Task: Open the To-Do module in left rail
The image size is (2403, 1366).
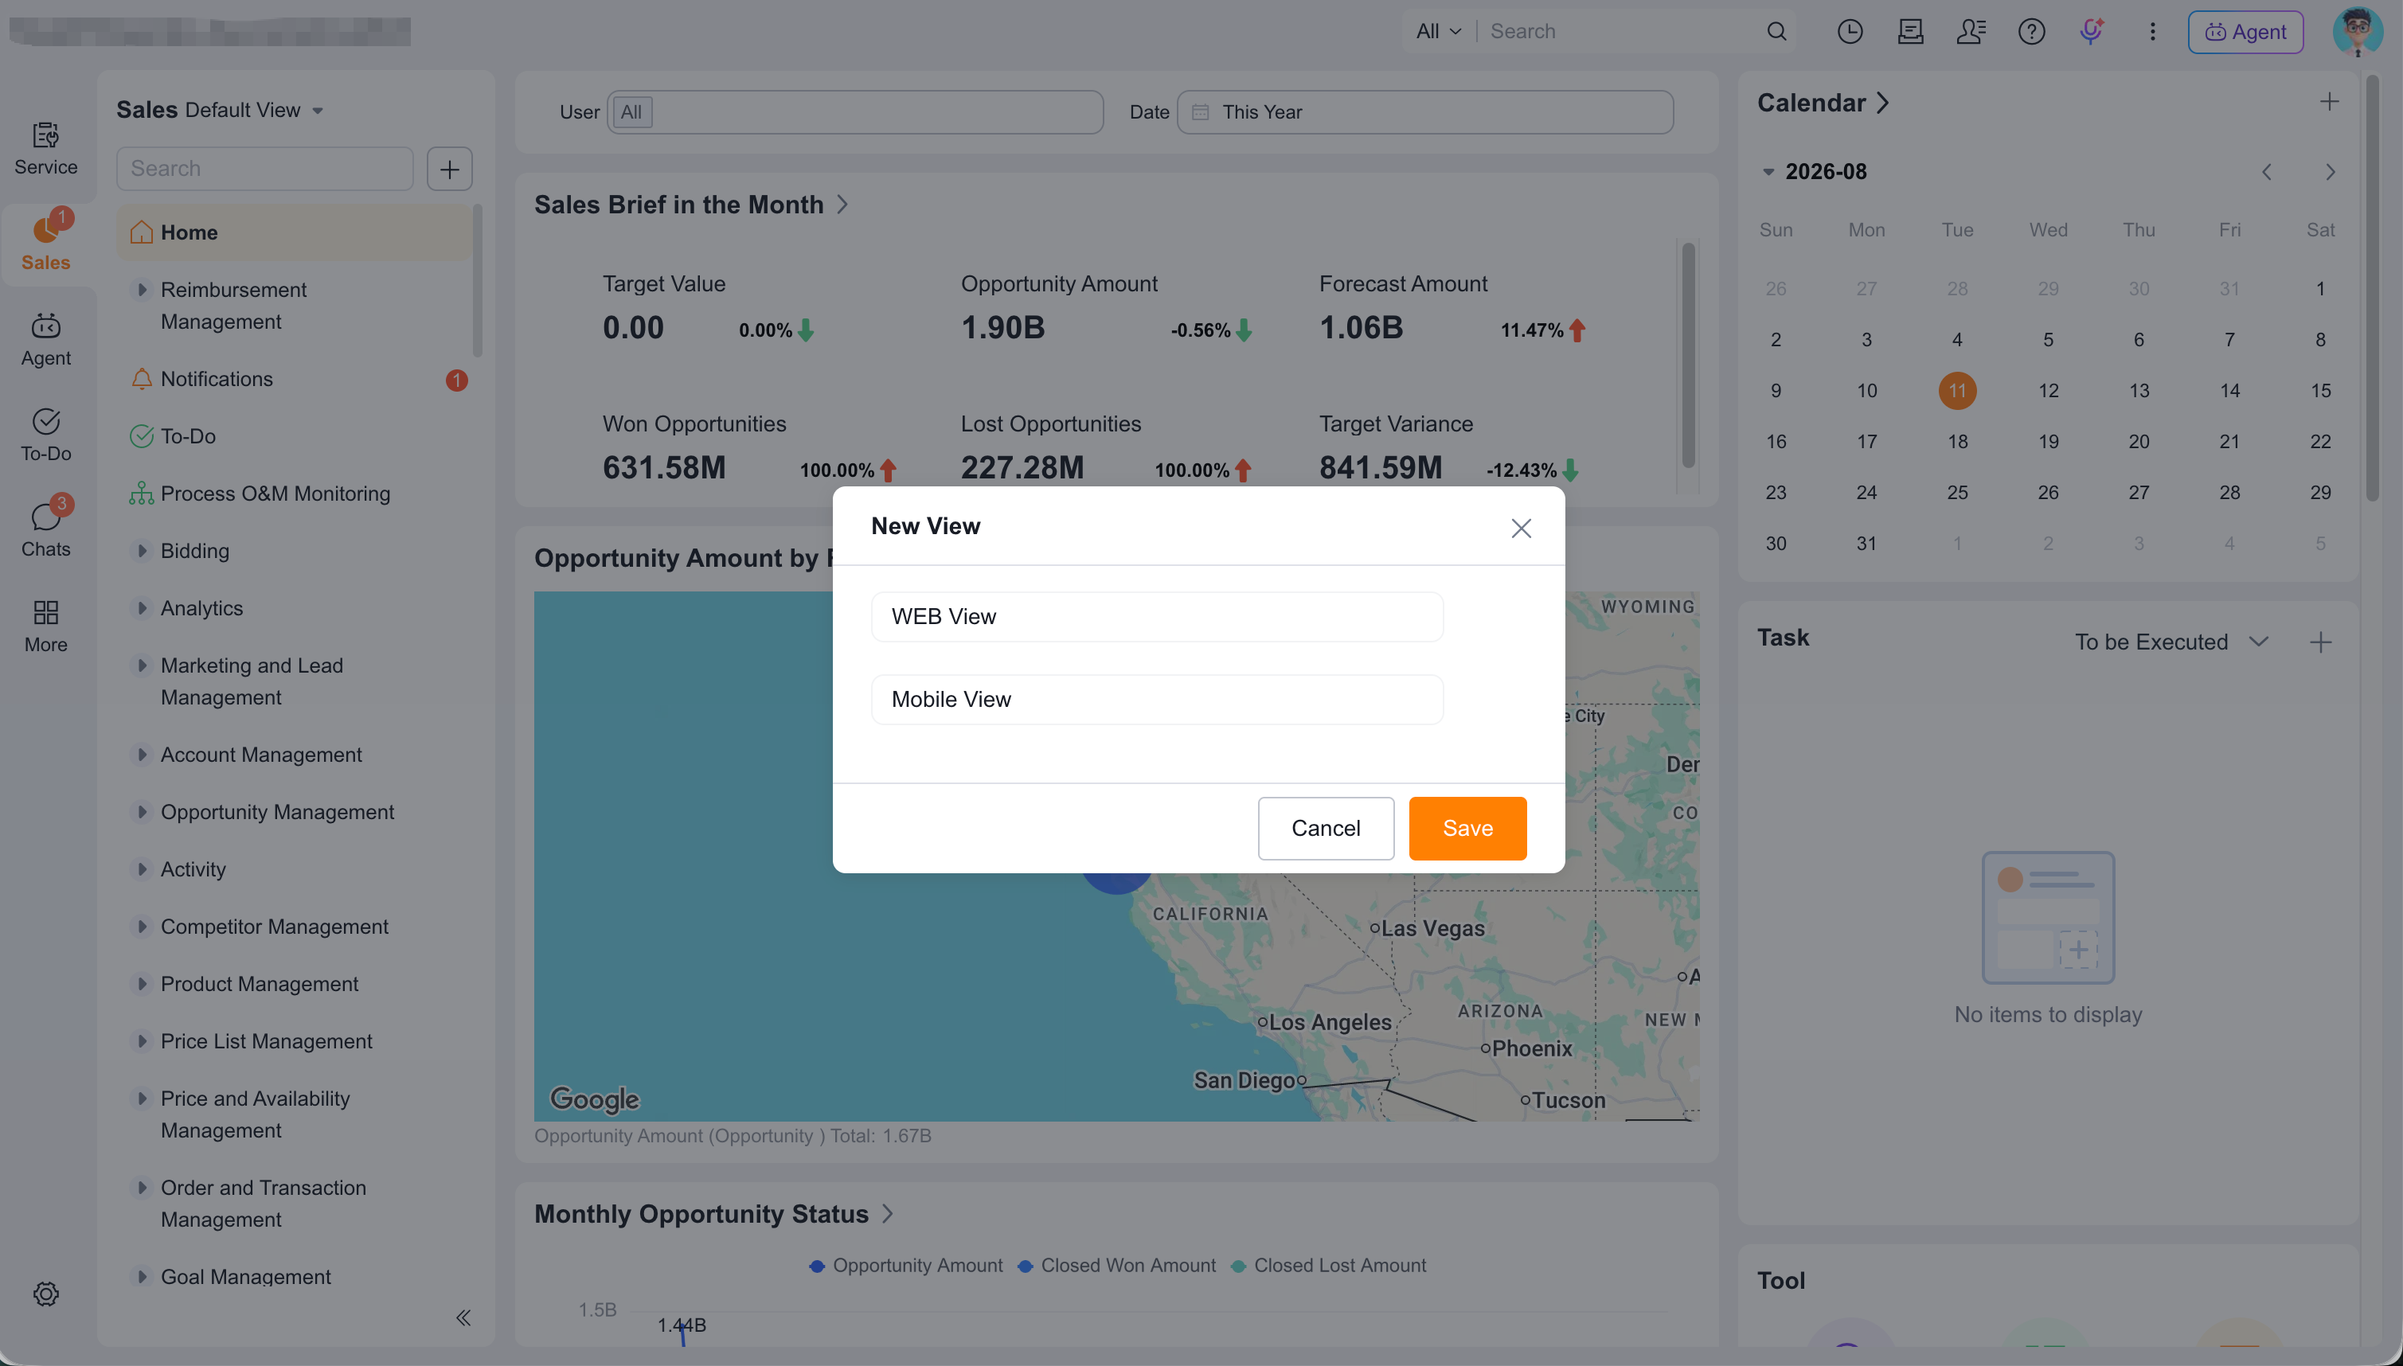Action: tap(45, 435)
